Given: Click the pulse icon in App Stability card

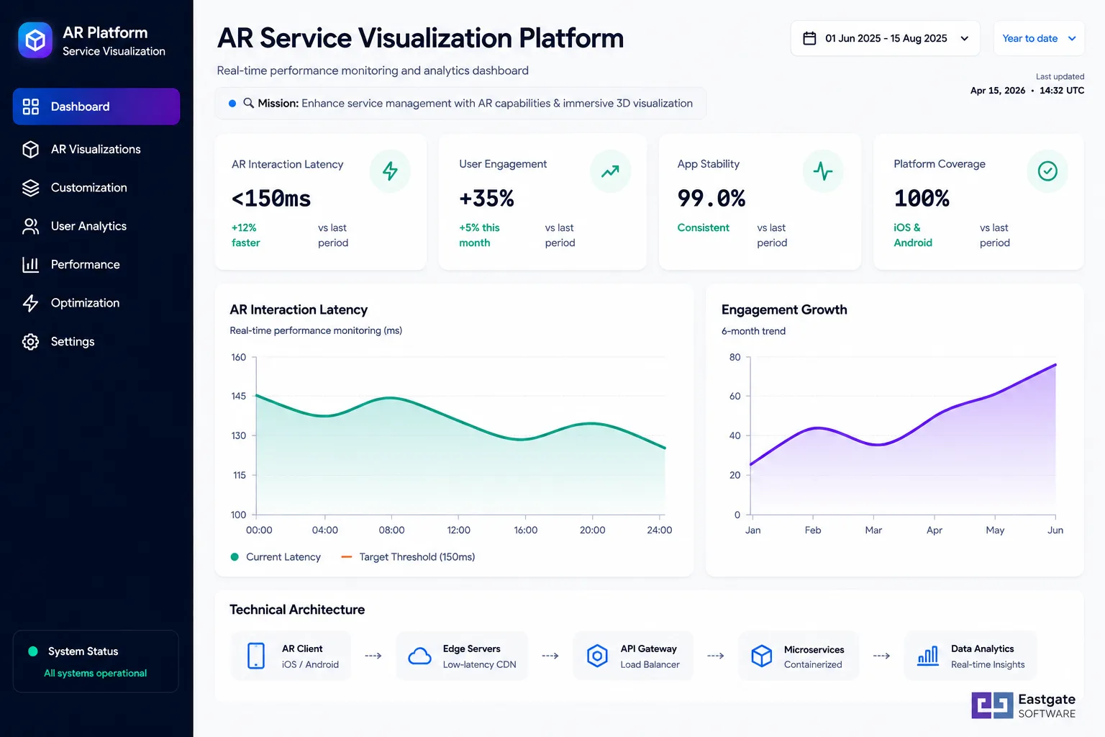Looking at the screenshot, I should pos(823,171).
